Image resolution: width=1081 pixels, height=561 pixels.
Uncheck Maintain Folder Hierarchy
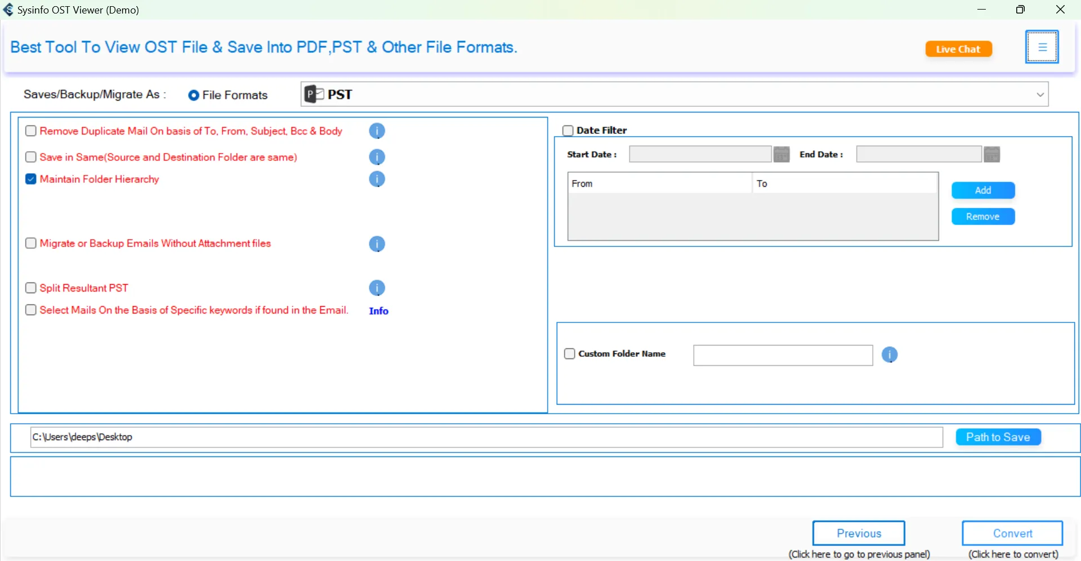tap(31, 179)
